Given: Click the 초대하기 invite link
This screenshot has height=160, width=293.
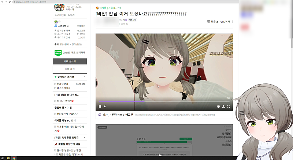Looking at the screenshot, I should pos(81,26).
